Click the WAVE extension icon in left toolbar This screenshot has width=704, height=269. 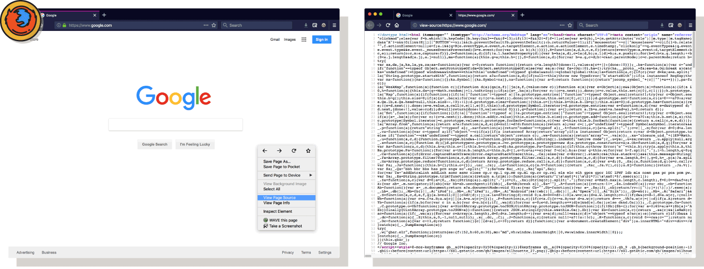point(323,25)
